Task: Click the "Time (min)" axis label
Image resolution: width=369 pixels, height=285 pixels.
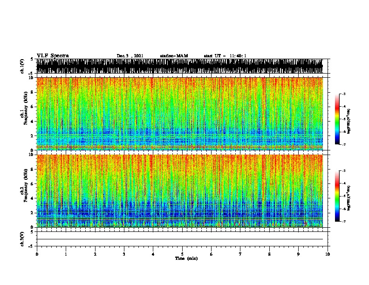Action: click(186, 258)
